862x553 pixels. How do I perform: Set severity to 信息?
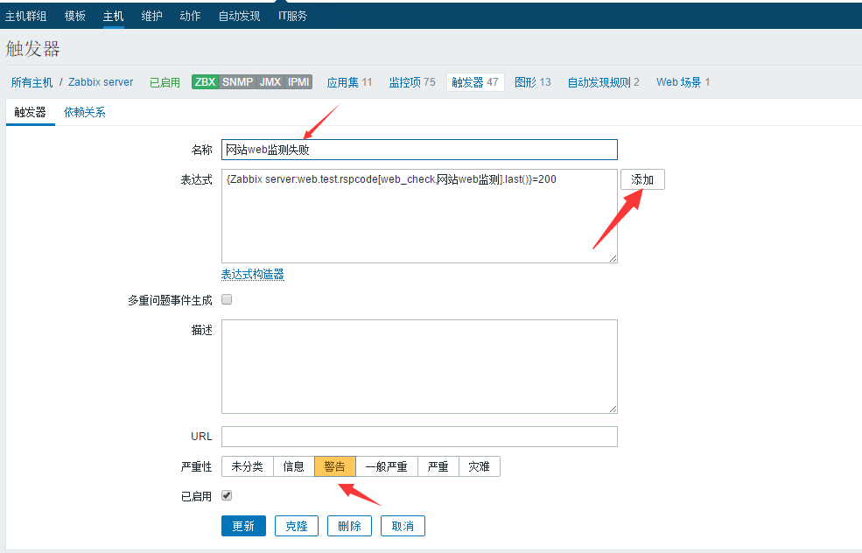pos(293,466)
